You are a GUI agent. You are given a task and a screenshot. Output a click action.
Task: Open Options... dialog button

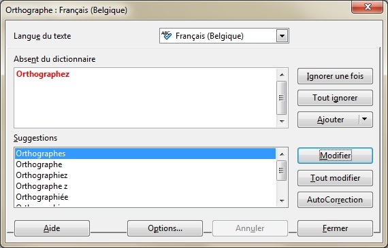point(165,228)
